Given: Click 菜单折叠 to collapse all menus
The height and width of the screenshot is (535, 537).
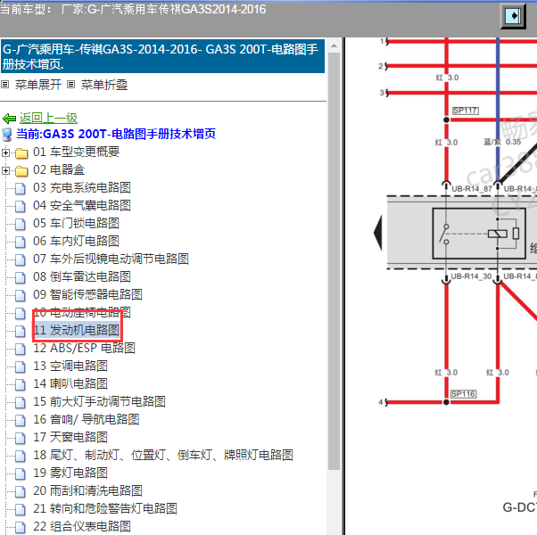Looking at the screenshot, I should (104, 85).
